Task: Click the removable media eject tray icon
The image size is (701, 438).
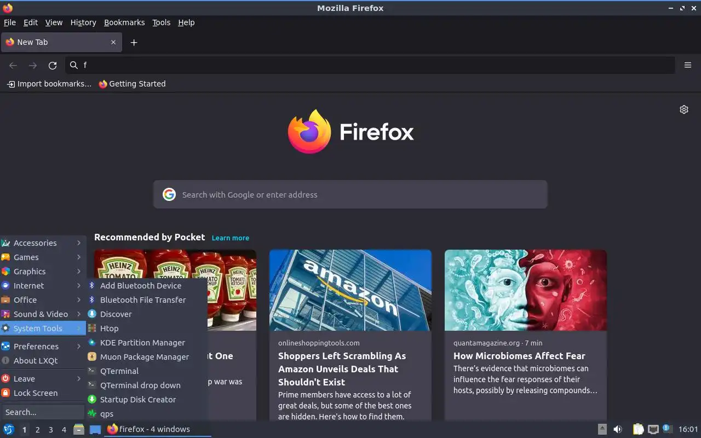Action: [602, 429]
